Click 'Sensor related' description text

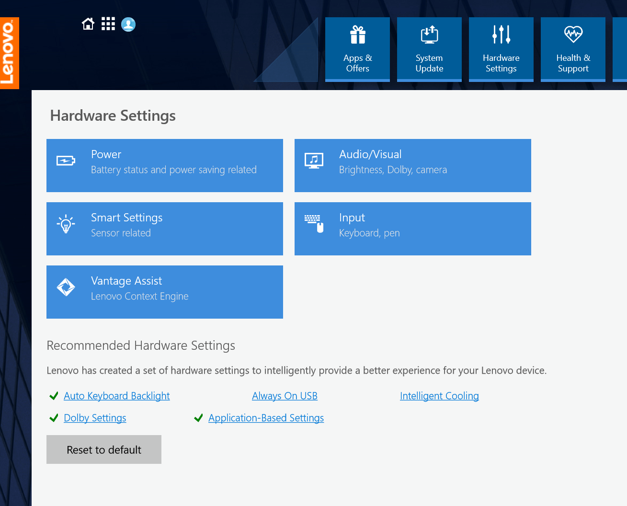point(121,233)
